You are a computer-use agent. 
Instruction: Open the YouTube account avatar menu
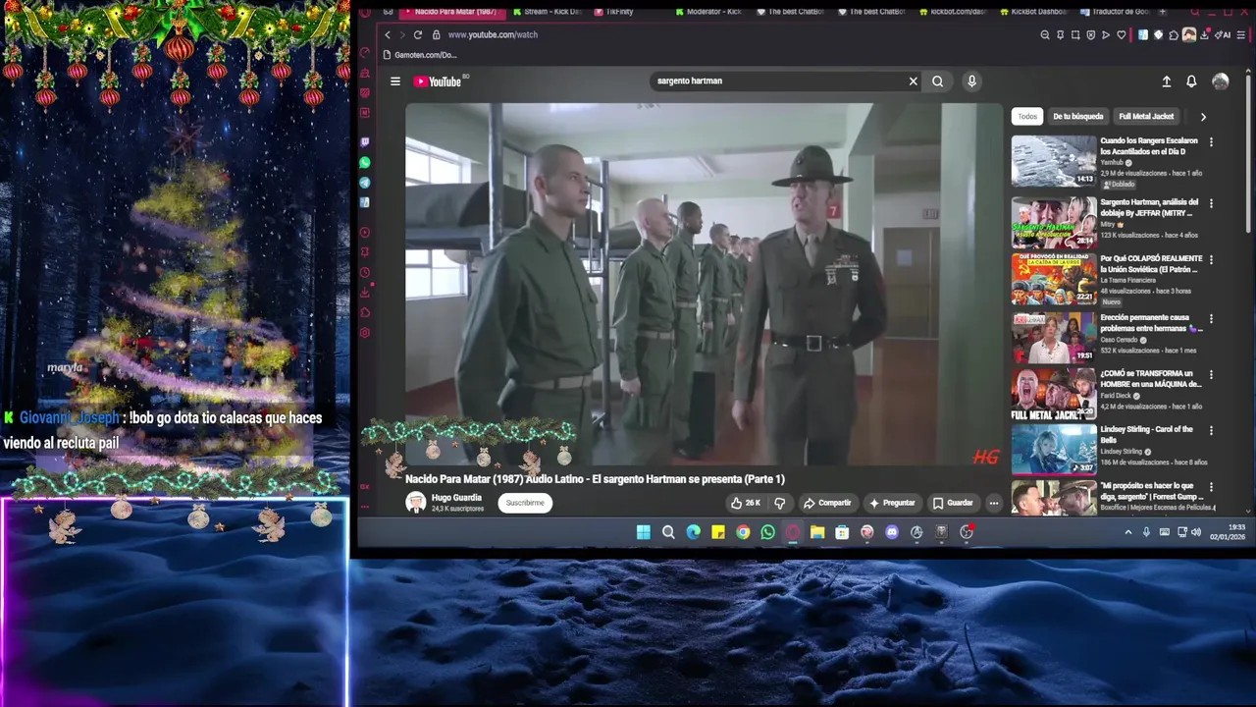(x=1220, y=82)
